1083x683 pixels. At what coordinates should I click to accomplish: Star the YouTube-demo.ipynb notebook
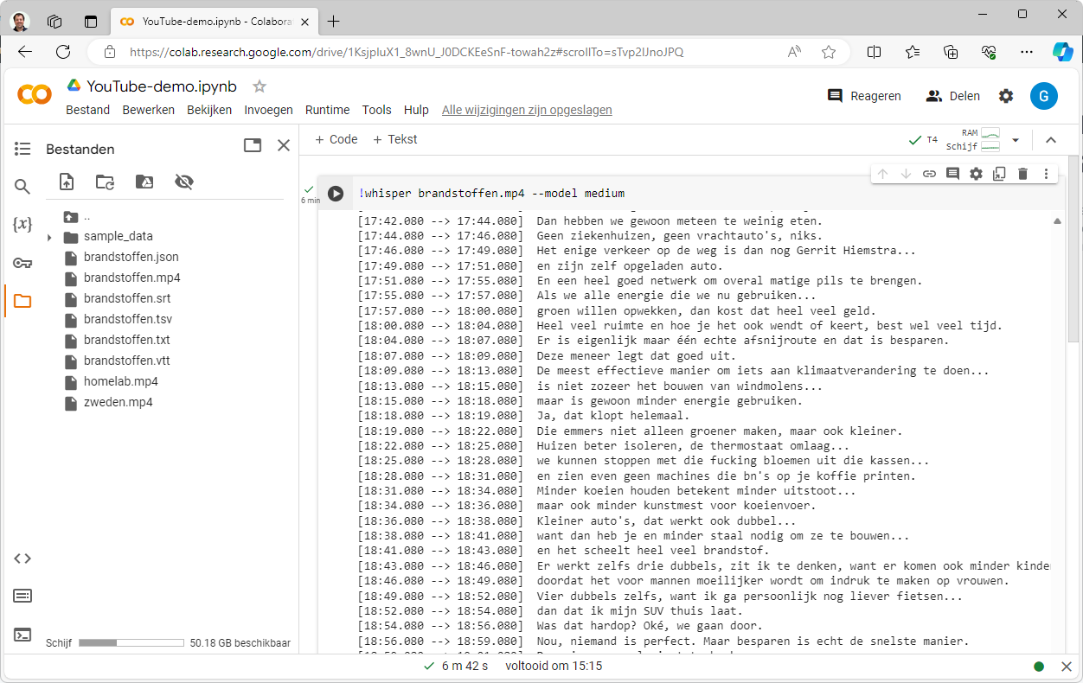click(260, 86)
